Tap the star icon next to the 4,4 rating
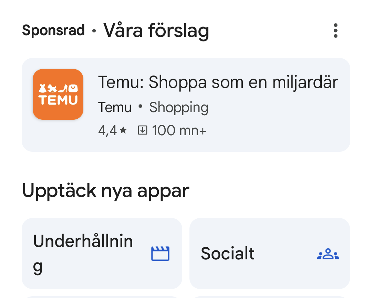Viewport: 372px width, 298px height. [123, 130]
